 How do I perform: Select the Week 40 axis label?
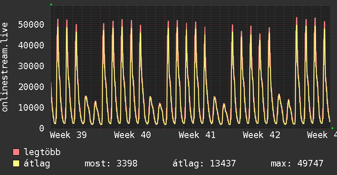click(x=133, y=135)
